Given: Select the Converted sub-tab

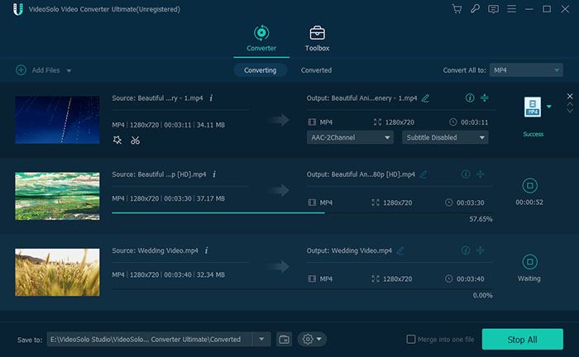Looking at the screenshot, I should tap(316, 70).
